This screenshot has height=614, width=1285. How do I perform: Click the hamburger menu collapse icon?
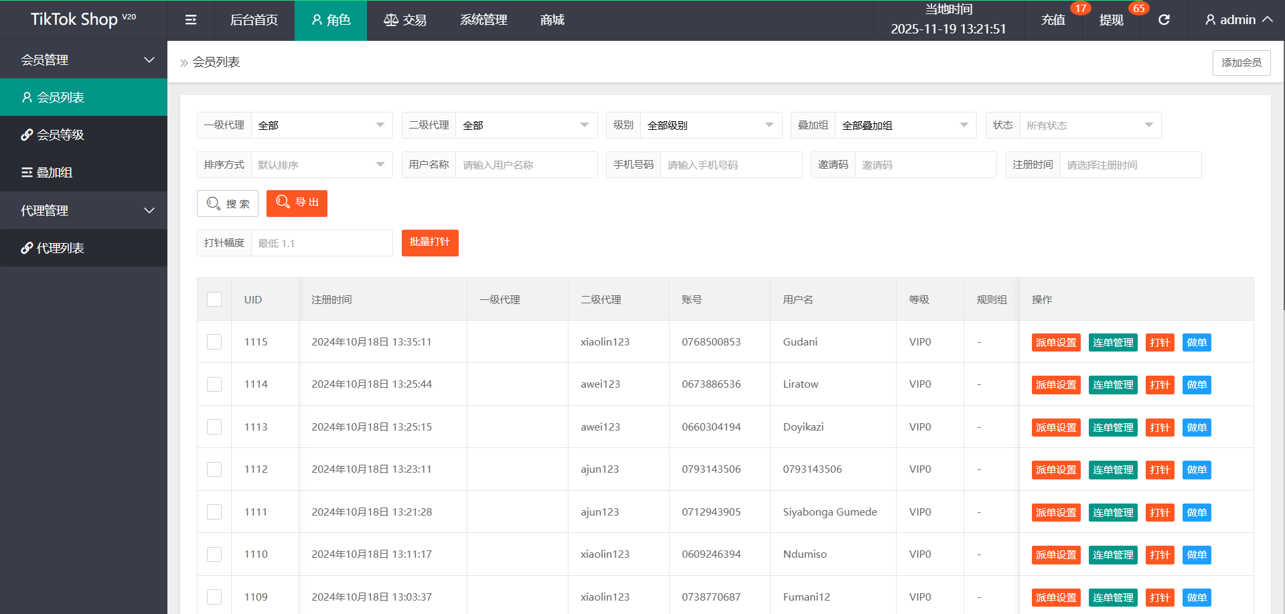click(x=191, y=20)
